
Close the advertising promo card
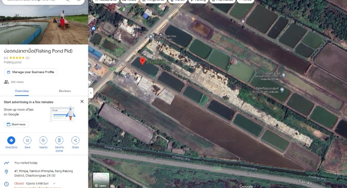pos(82,101)
